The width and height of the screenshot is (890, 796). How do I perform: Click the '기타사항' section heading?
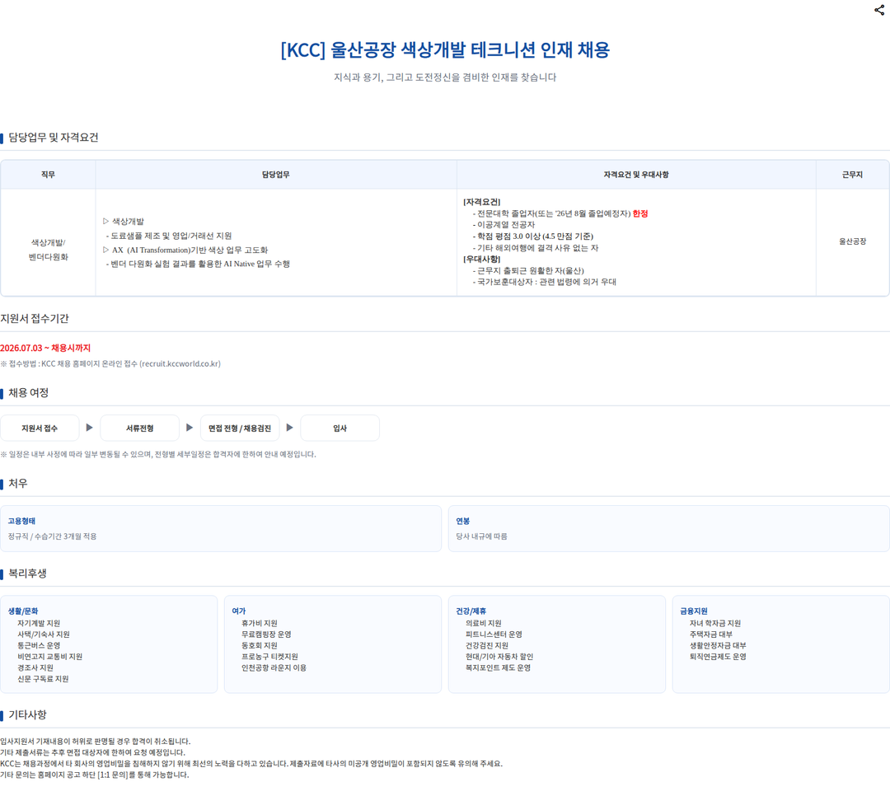[27, 714]
